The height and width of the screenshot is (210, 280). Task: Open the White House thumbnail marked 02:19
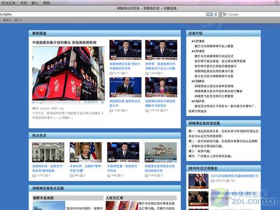tap(48, 152)
